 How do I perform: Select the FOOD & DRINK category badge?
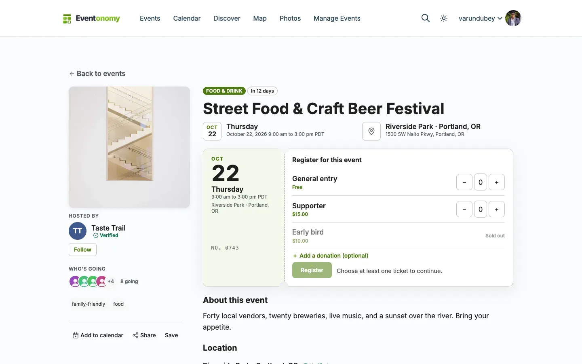[x=224, y=91]
